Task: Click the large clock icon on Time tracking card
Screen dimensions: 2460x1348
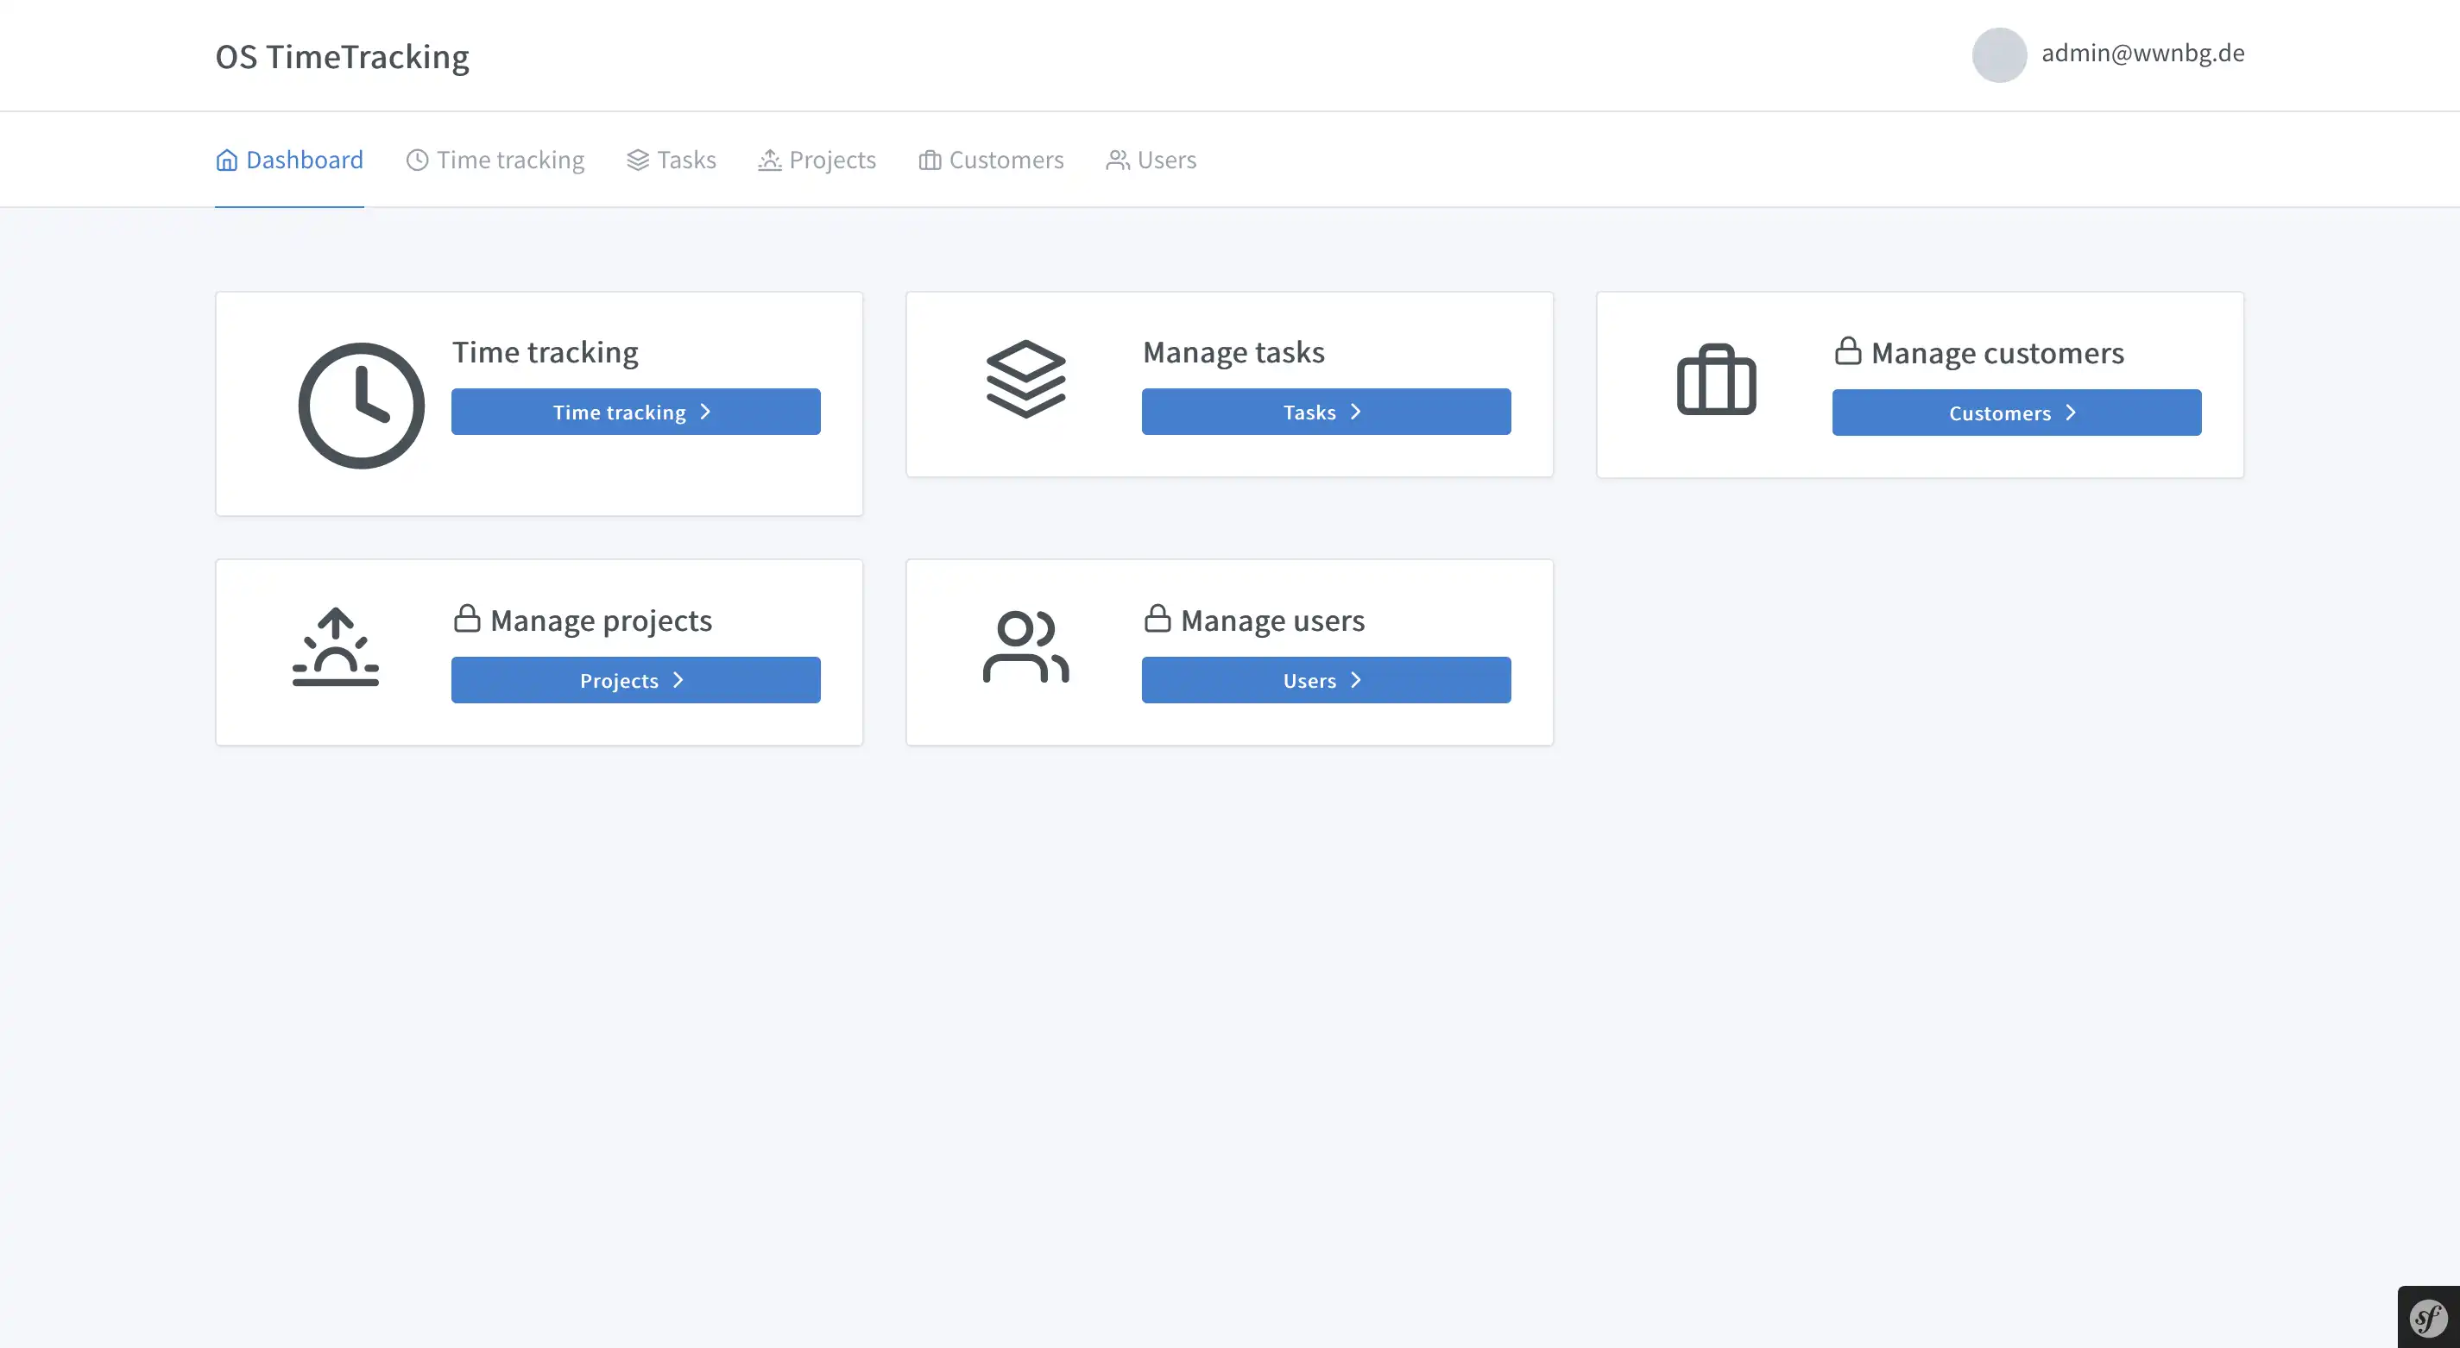Action: click(361, 406)
